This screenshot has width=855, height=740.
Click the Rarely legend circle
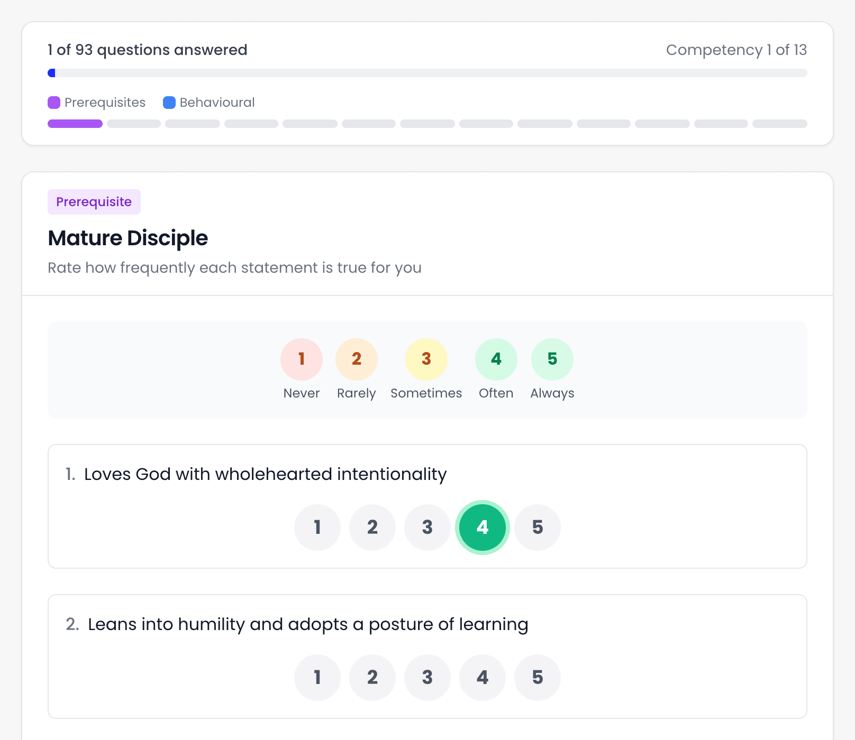pyautogui.click(x=357, y=359)
